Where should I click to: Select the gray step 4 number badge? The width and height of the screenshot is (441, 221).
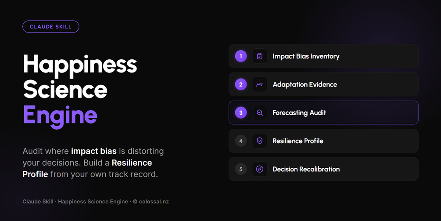[241, 141]
